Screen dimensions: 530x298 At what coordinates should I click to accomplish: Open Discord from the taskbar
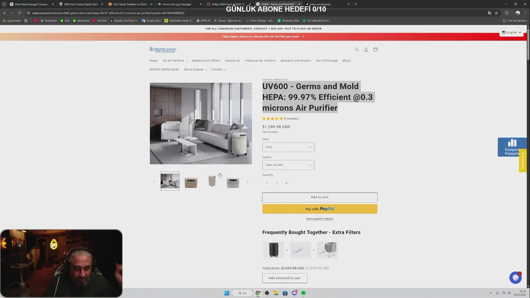(x=294, y=293)
